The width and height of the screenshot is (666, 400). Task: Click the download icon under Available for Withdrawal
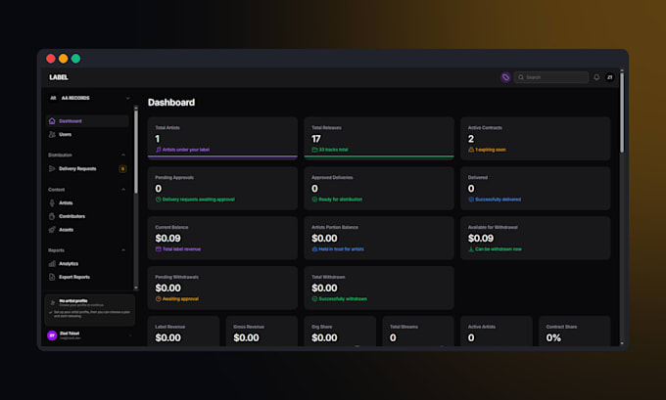click(x=471, y=249)
